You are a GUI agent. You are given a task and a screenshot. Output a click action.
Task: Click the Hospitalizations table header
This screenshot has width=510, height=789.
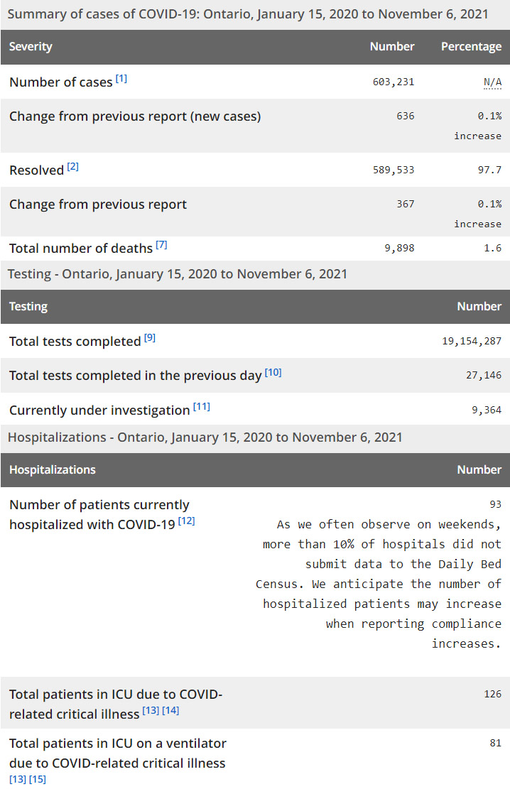pos(52,470)
